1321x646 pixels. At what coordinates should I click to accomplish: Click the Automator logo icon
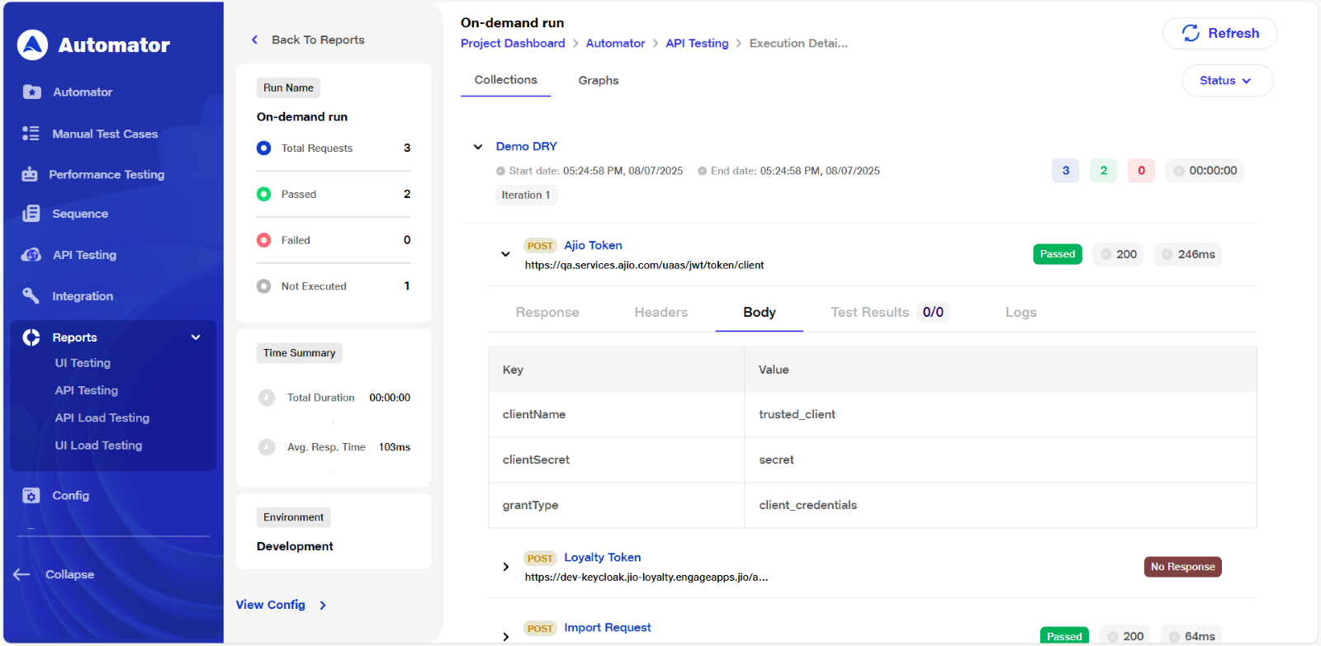[x=33, y=45]
